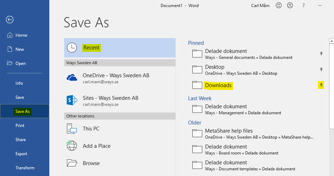Unpin the Desktop folder

click(x=321, y=69)
